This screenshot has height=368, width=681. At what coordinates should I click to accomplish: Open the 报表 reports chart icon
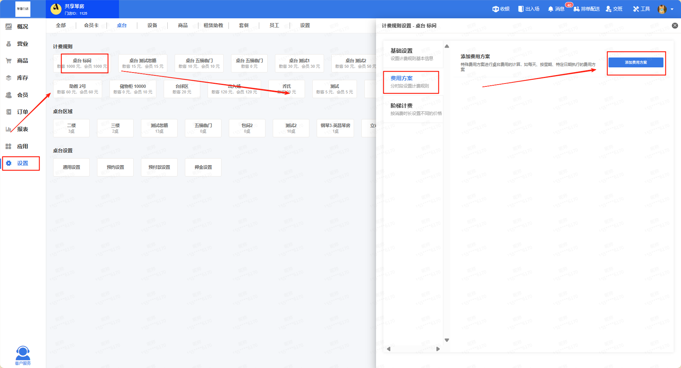click(9, 129)
